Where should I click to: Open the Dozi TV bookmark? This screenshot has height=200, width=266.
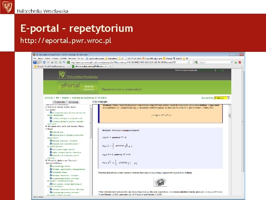click(x=177, y=59)
